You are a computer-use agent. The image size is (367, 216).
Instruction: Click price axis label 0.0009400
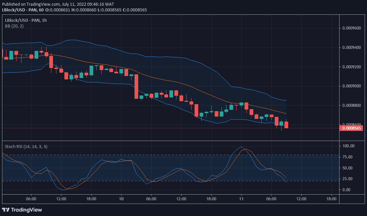tap(352, 48)
